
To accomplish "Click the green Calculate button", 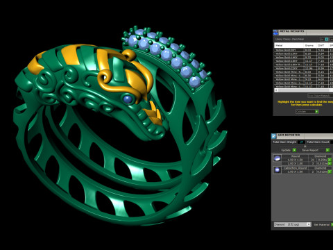I will click(x=316, y=112).
